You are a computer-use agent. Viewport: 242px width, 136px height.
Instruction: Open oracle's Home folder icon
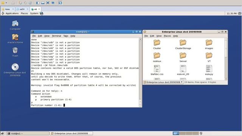point(15,37)
